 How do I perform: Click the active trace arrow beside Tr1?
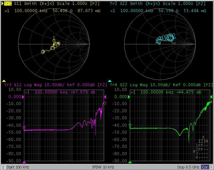click(3, 4)
